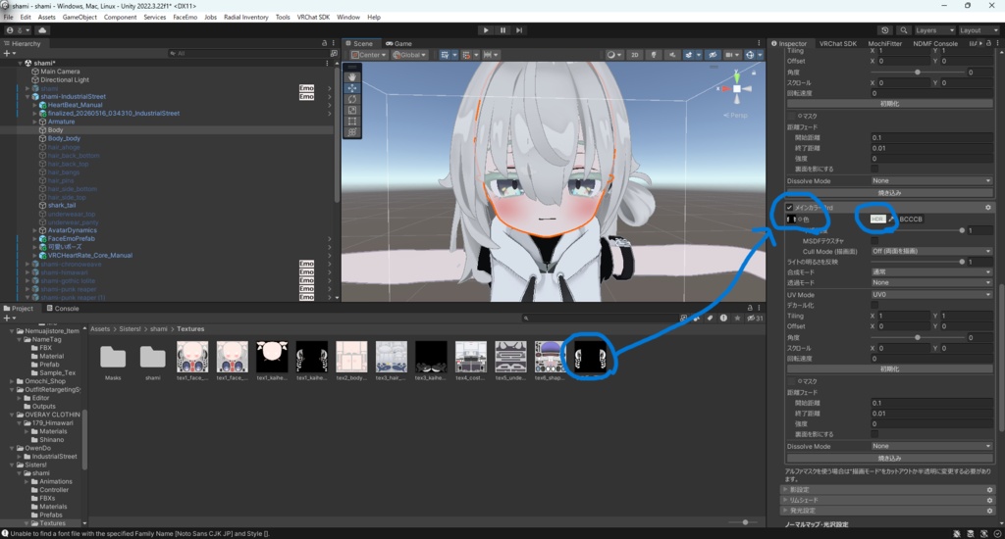Open gear settings for メインカラー 3rd

pos(987,208)
